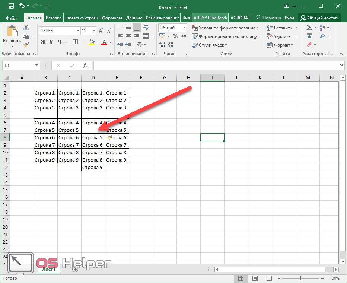Click the Общий доступ share button

coord(320,18)
